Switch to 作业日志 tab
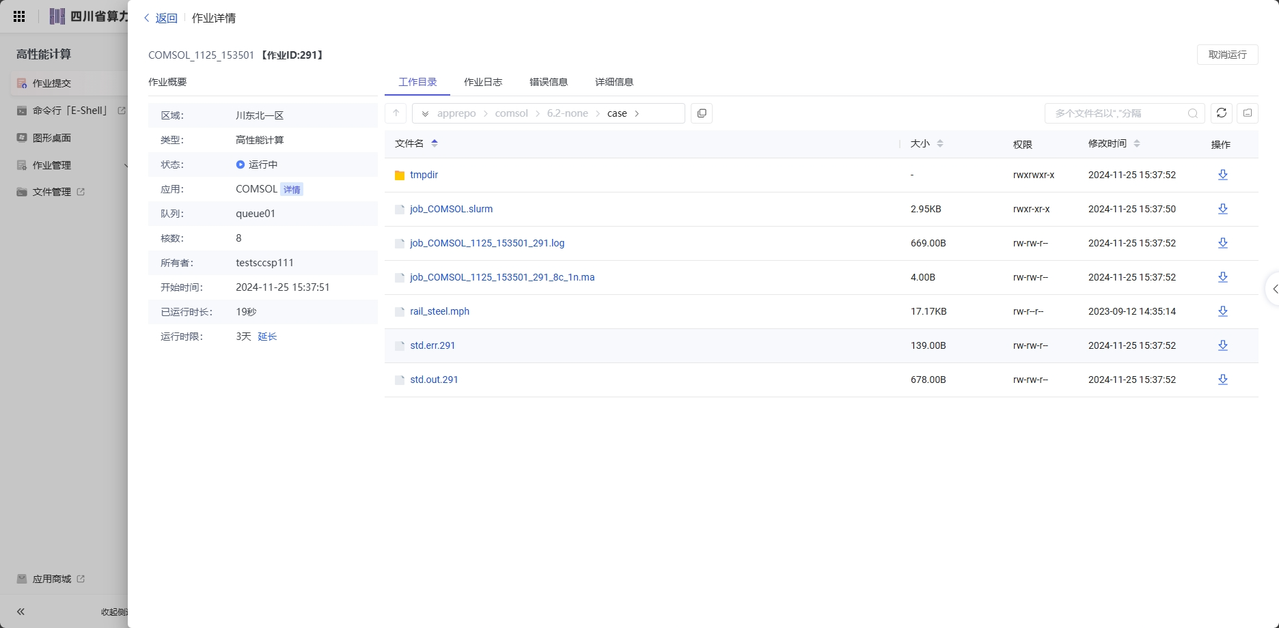Image resolution: width=1279 pixels, height=628 pixels. 483,82
